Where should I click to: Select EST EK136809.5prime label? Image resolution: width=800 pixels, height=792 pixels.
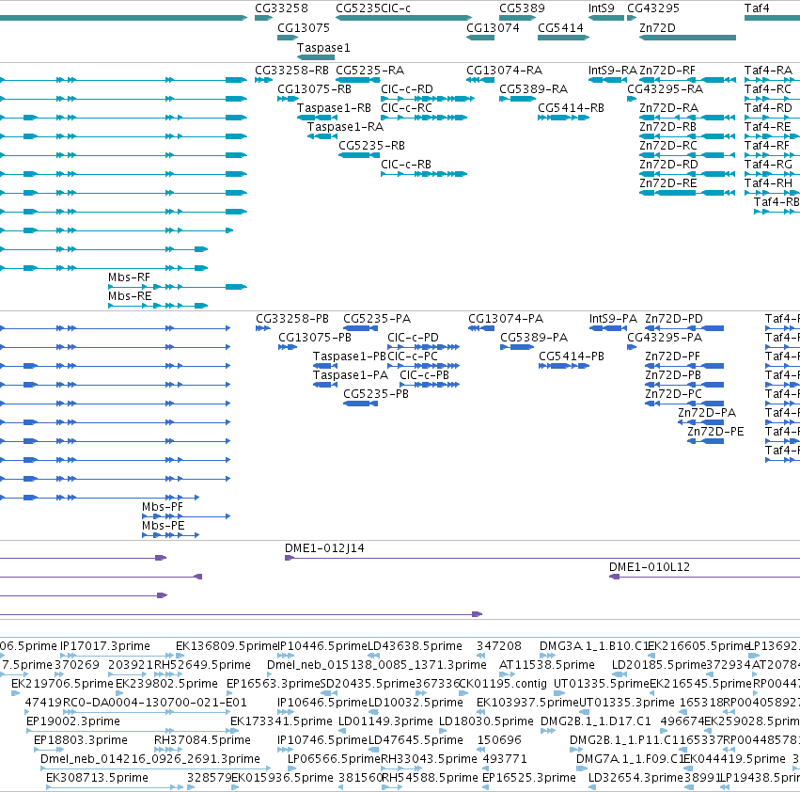[226, 646]
